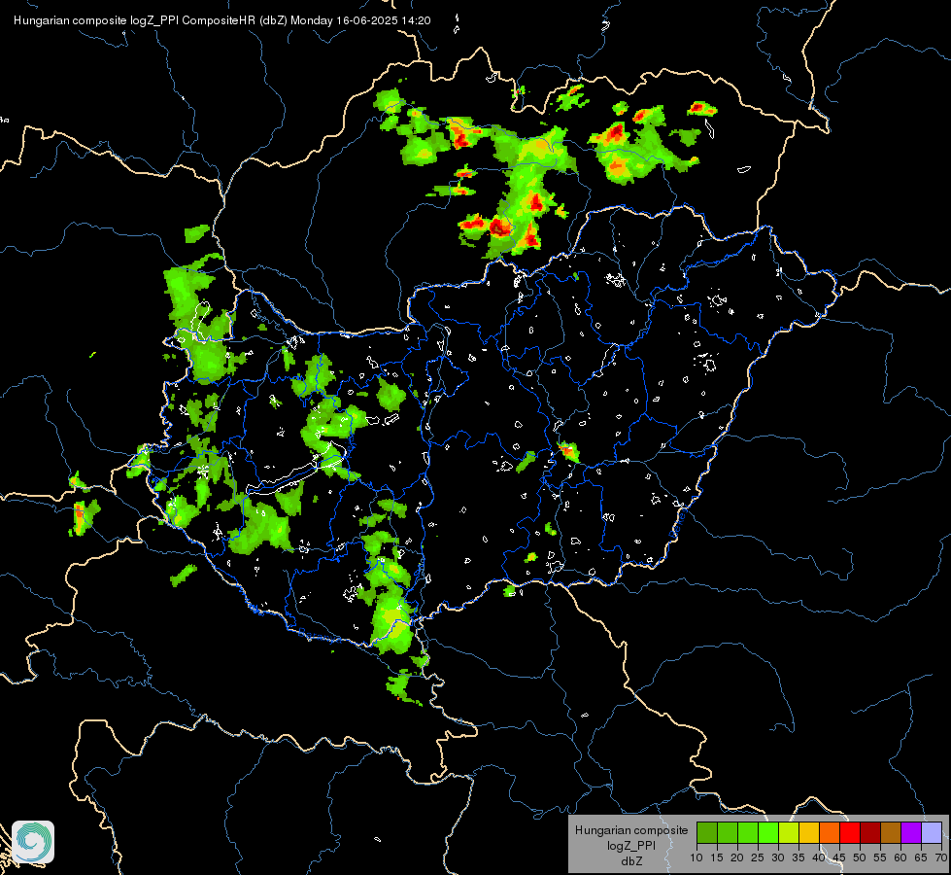Click the legend scale value '25'
Image resolution: width=951 pixels, height=875 pixels.
(758, 858)
